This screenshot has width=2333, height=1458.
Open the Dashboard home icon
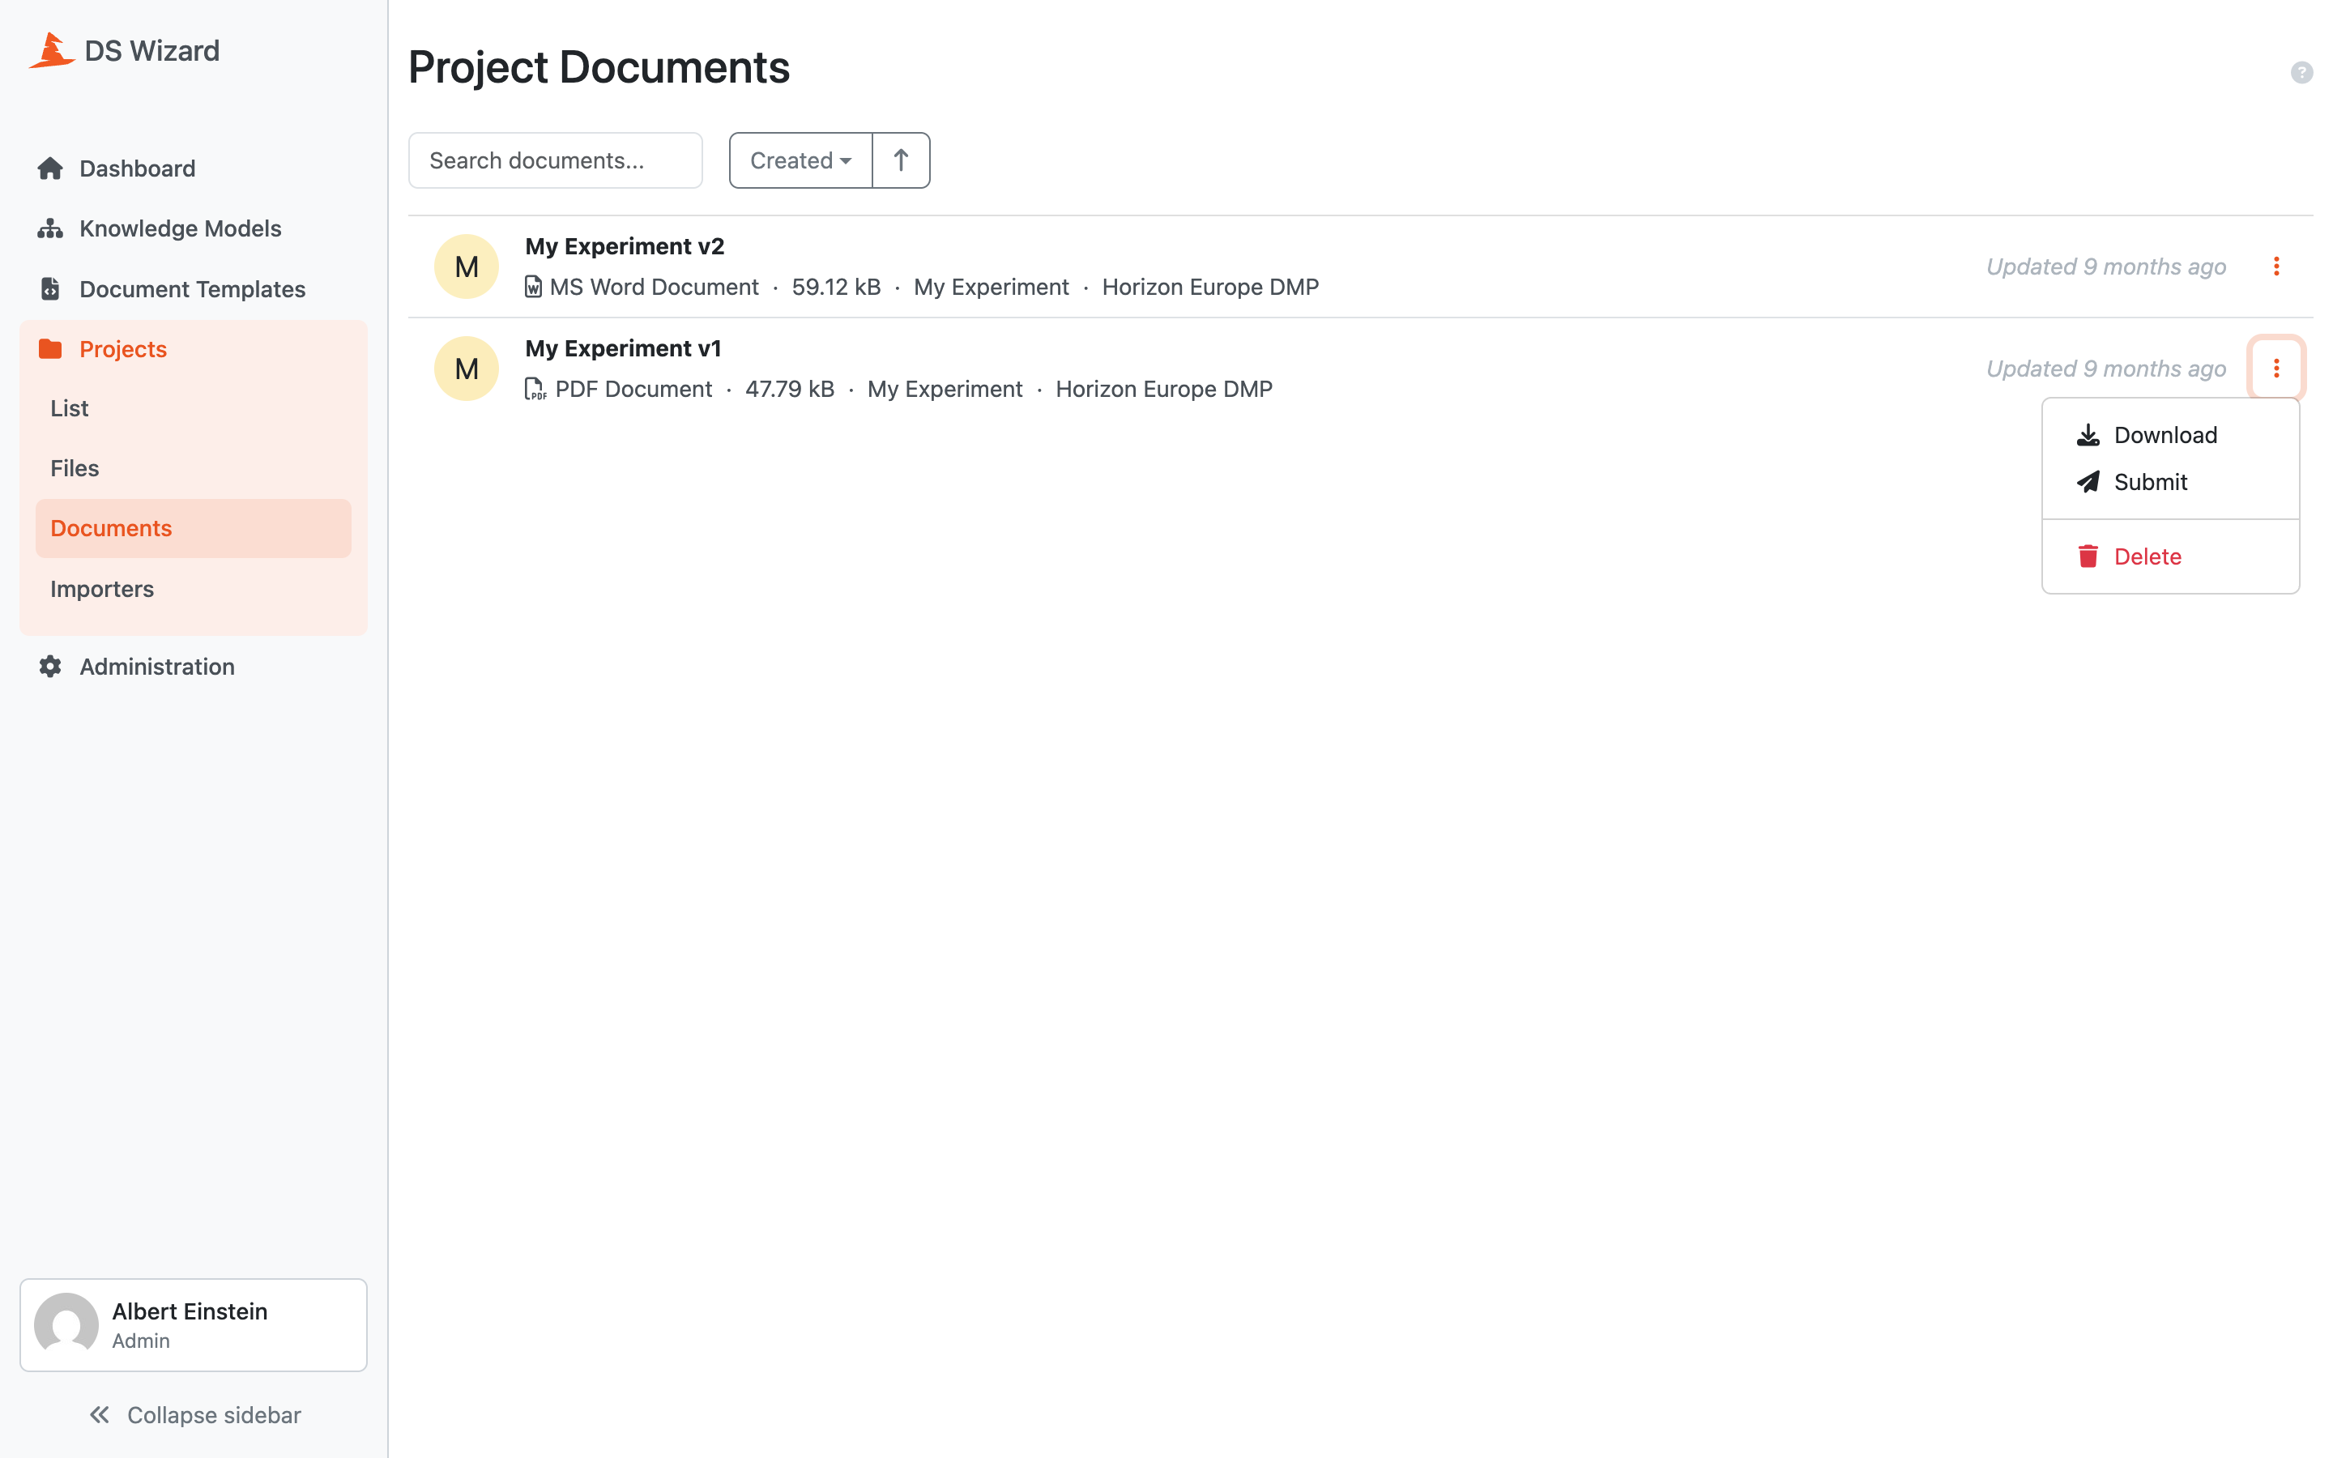click(50, 168)
